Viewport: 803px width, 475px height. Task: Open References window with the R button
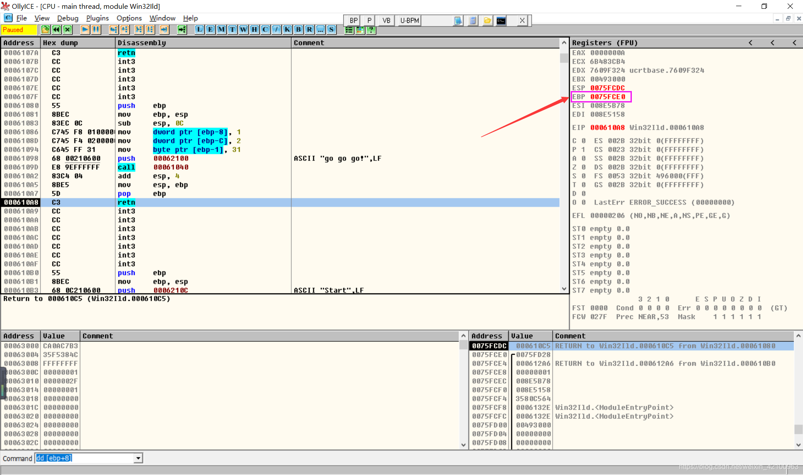[x=310, y=29]
